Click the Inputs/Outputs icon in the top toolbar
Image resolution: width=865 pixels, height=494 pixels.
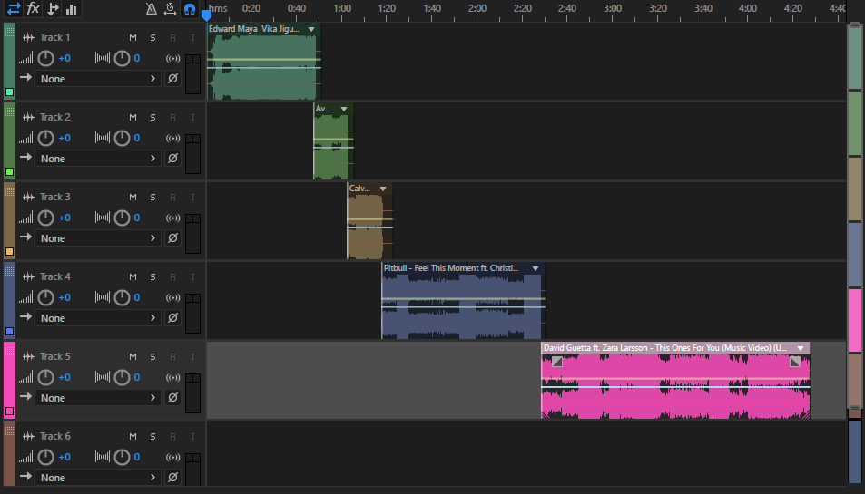[14, 9]
